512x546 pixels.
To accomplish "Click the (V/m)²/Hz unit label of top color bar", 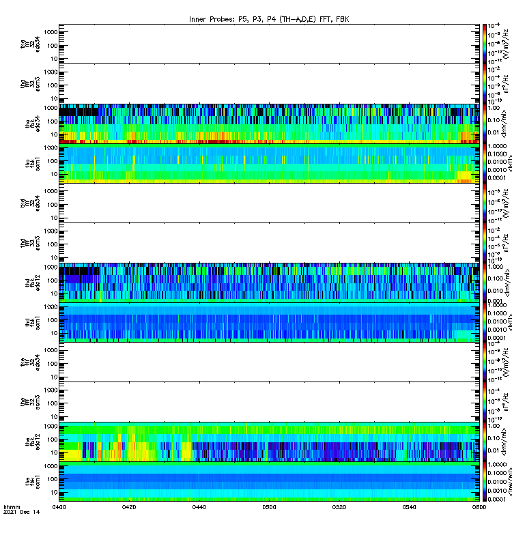I will [506, 44].
